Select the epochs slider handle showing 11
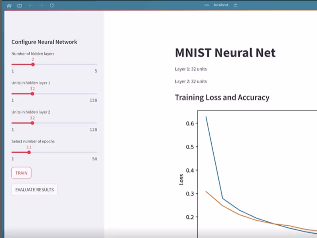317x238 pixels. pyautogui.click(x=28, y=152)
